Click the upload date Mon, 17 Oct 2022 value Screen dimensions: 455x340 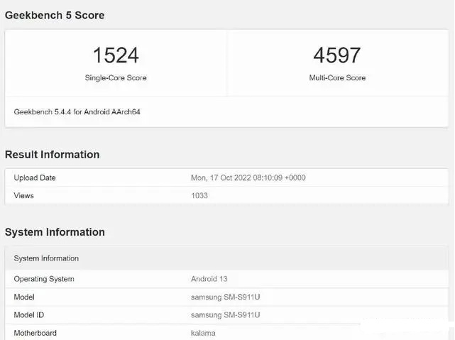(x=248, y=178)
